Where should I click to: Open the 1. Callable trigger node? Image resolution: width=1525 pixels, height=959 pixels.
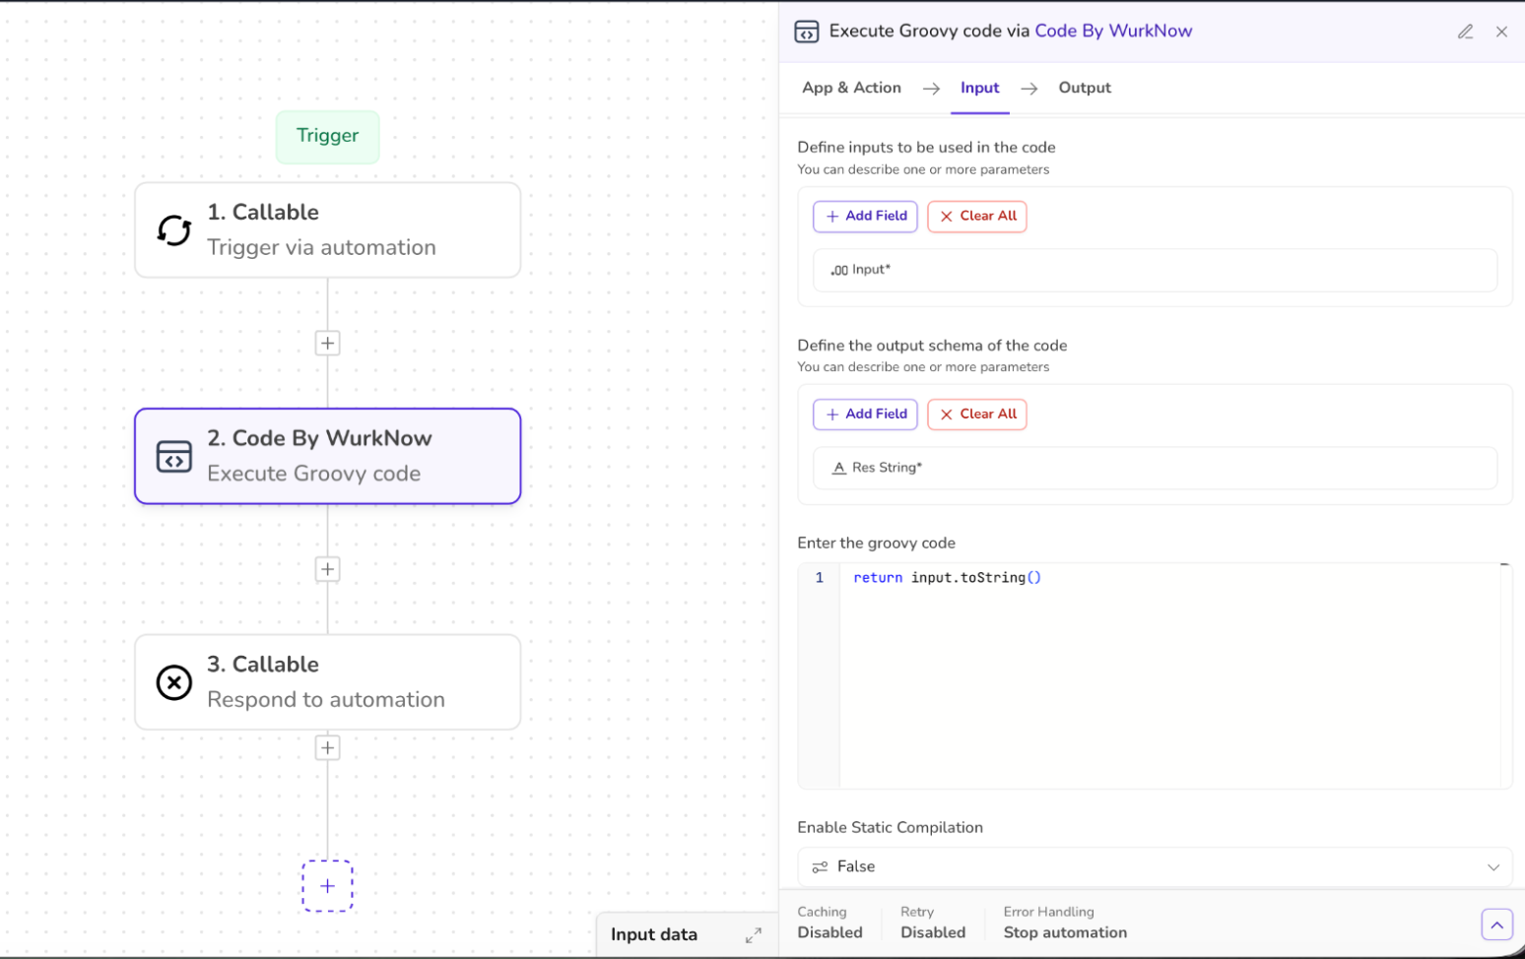(x=328, y=230)
